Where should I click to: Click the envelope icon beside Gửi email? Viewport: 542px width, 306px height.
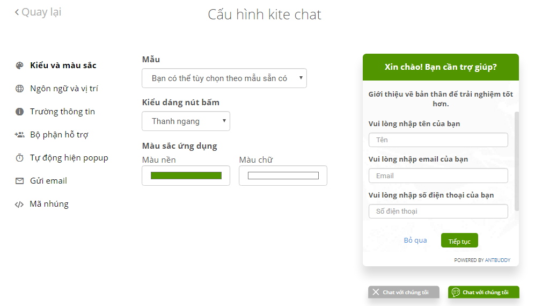coord(19,181)
